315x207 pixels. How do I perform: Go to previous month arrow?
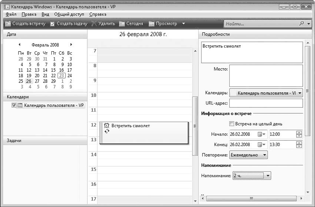point(19,45)
